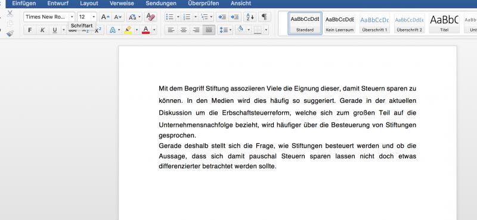
Task: Open the Überprüfen ribbon tab
Action: point(203,4)
